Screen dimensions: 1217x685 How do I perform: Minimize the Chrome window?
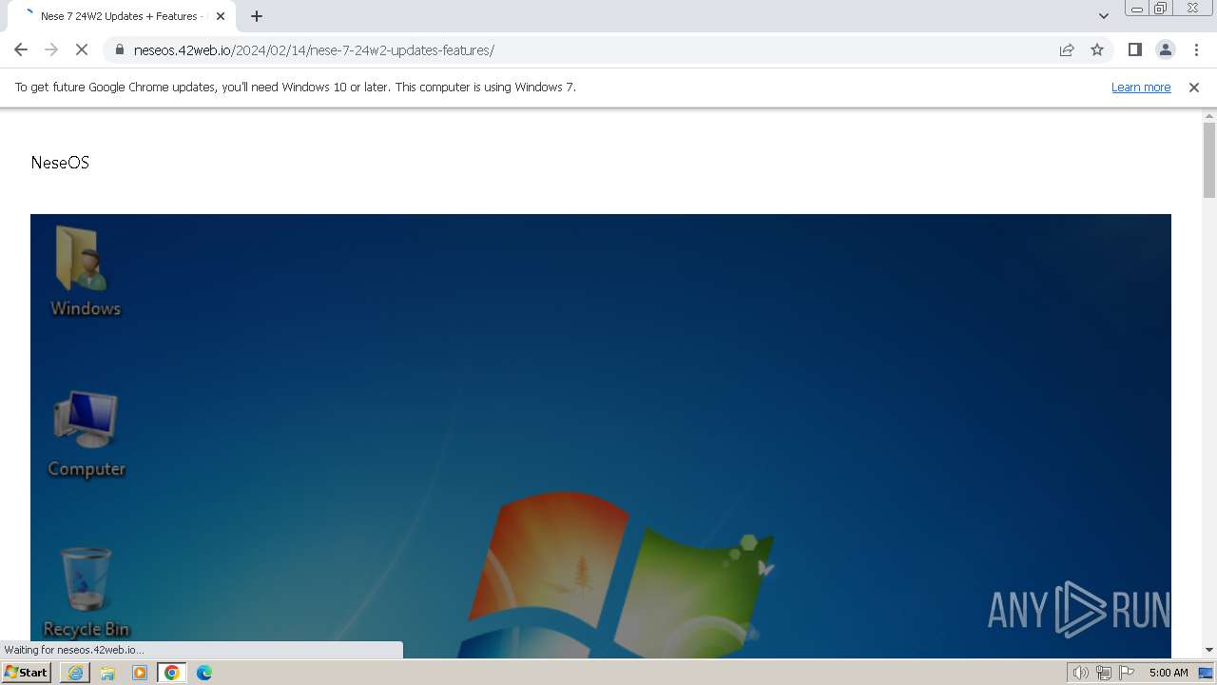1136,9
